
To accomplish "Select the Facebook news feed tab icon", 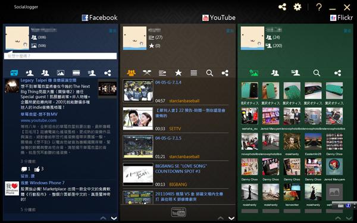I will pos(14,73).
